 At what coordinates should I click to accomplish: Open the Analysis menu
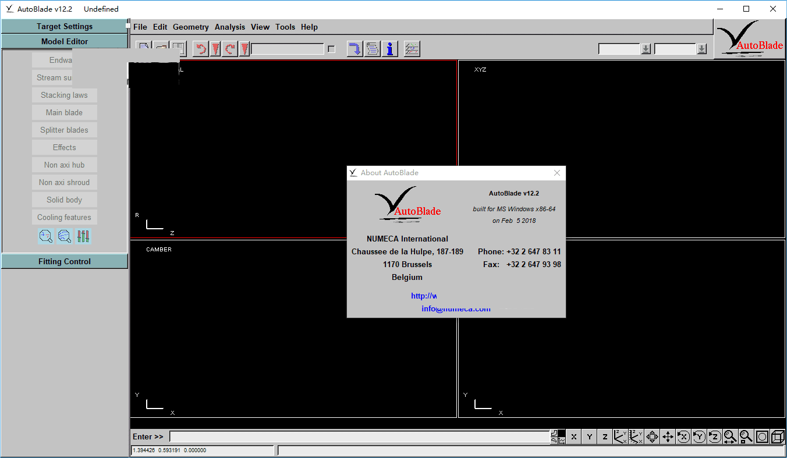[230, 27]
